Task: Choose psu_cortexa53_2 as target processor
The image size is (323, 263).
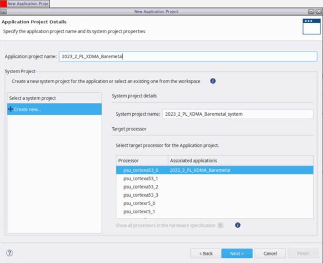Action: click(141, 187)
